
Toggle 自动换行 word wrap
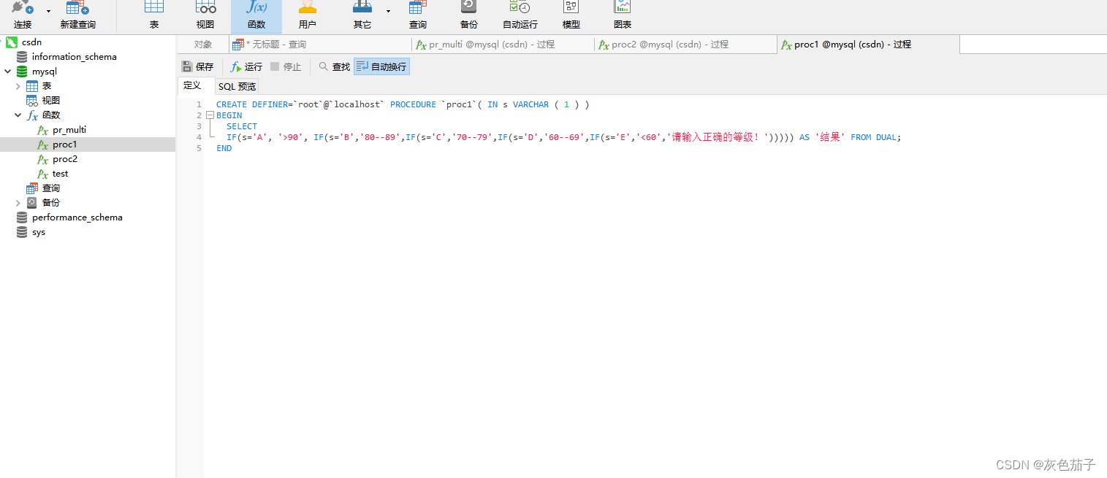click(381, 66)
